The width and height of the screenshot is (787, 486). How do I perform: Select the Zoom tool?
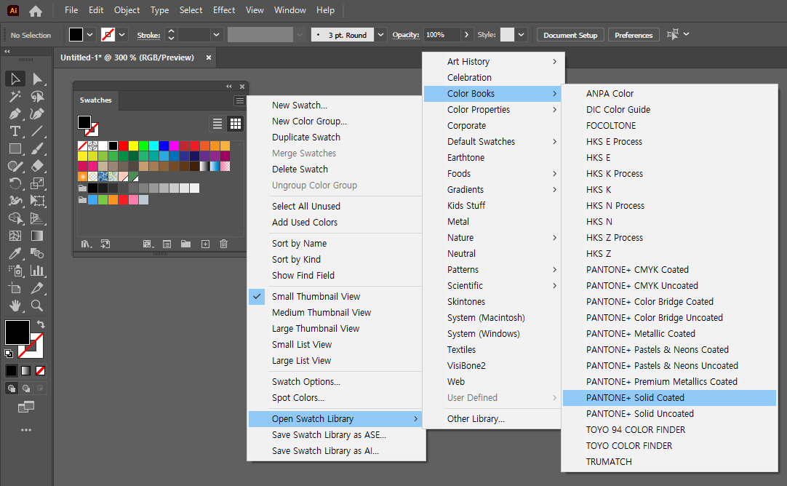coord(37,306)
